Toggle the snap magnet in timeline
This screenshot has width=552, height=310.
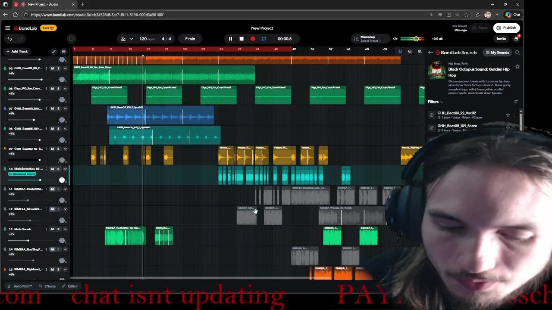[x=400, y=52]
